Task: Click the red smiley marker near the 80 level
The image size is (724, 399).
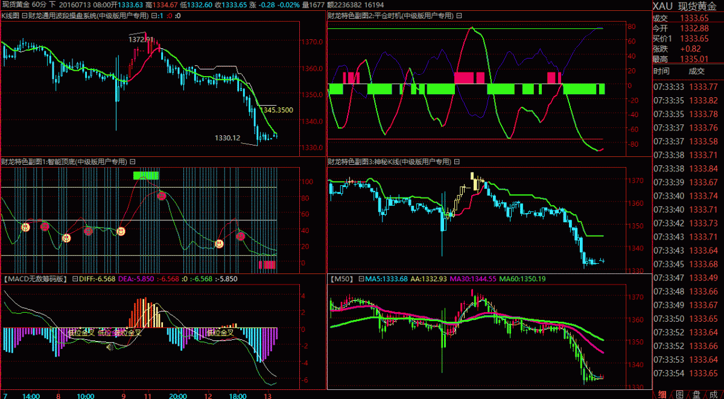Action: click(162, 196)
